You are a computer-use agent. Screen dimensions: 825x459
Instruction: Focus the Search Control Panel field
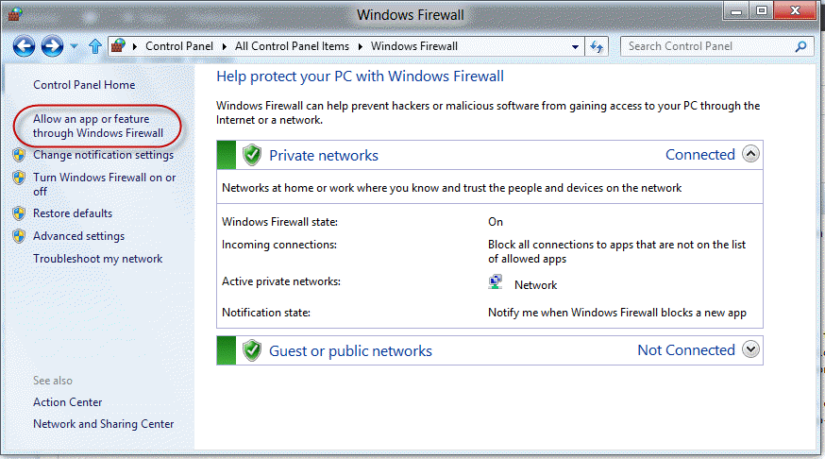[x=708, y=46]
